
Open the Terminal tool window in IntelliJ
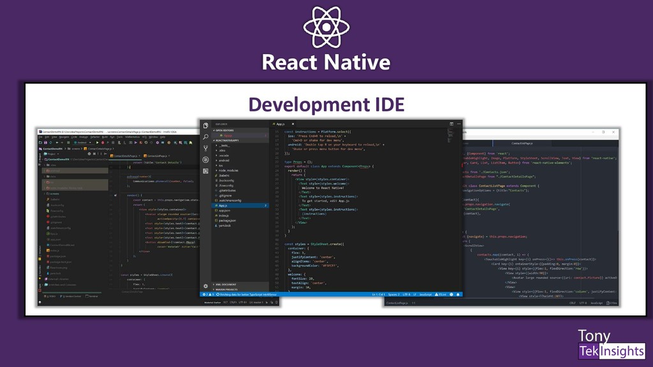92,296
